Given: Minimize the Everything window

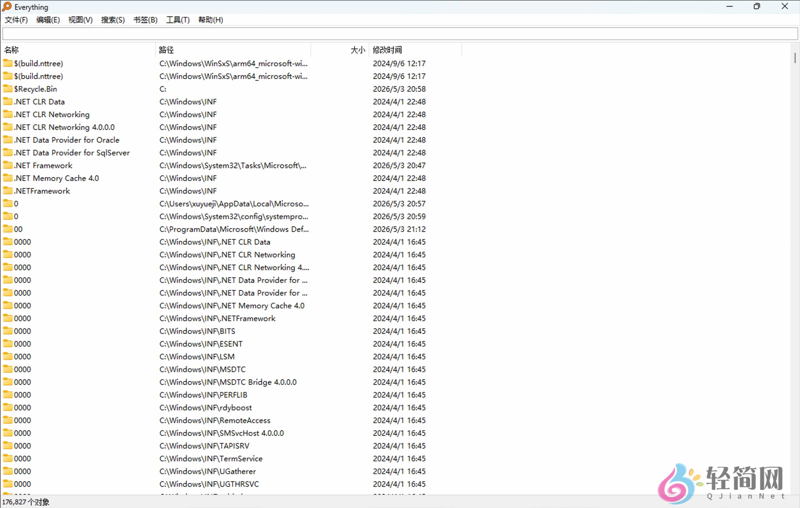Looking at the screenshot, I should point(729,6).
